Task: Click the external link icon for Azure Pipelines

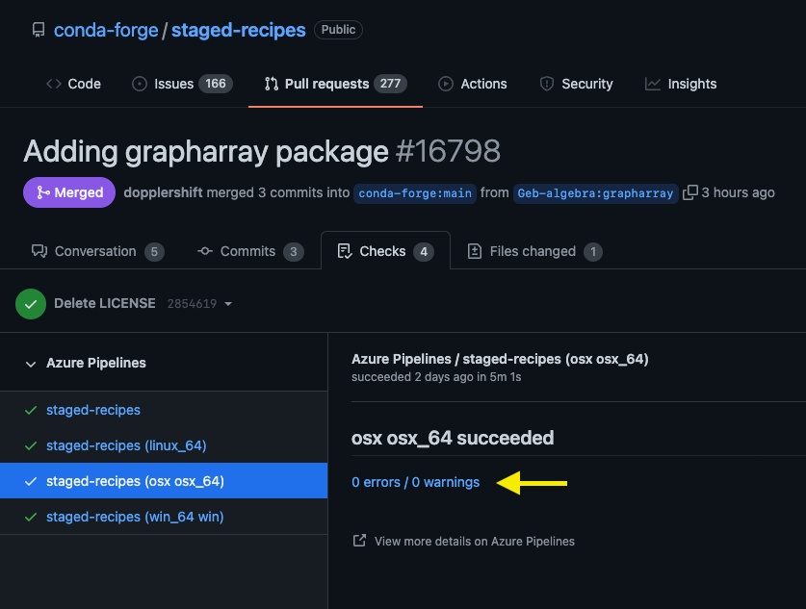Action: [359, 540]
